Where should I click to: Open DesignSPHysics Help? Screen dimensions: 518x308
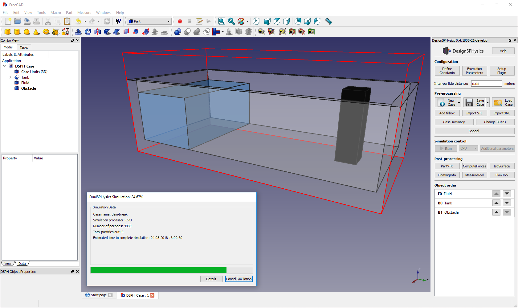tap(503, 51)
